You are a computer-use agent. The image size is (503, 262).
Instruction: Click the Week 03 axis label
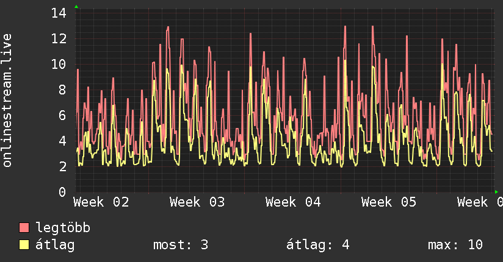tap(197, 202)
